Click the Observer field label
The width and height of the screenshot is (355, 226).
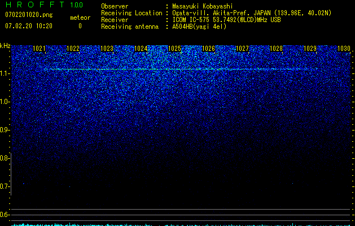115,6
